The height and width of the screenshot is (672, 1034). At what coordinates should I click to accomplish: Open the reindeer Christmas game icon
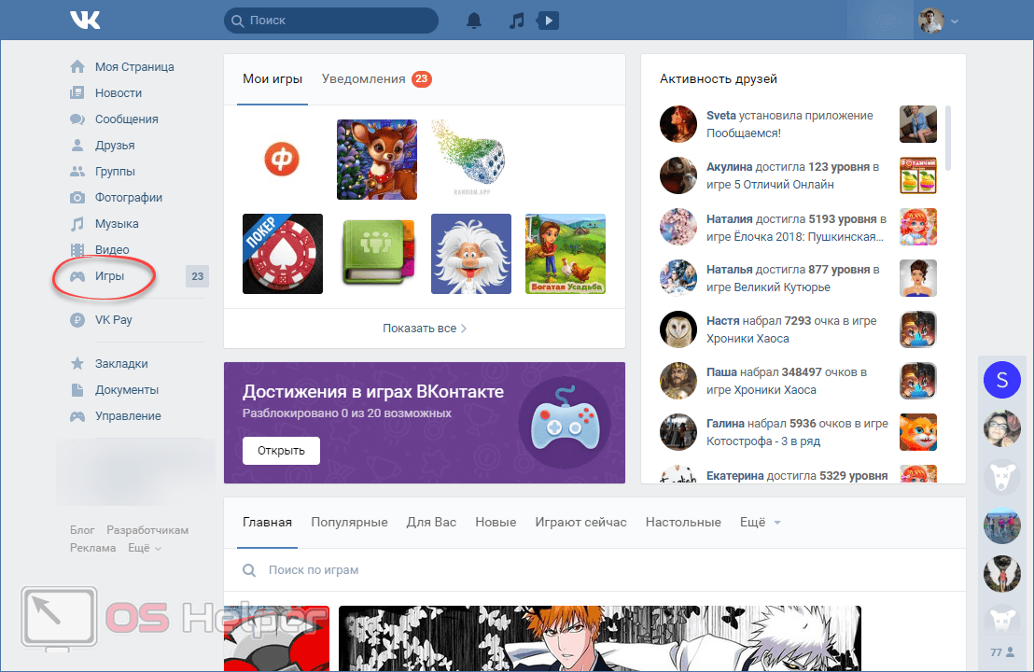(377, 160)
